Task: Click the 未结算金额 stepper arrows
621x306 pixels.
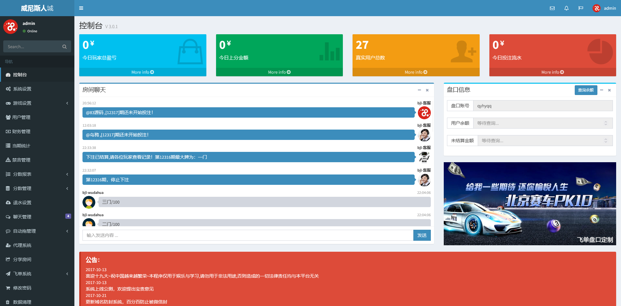Action: click(x=606, y=141)
